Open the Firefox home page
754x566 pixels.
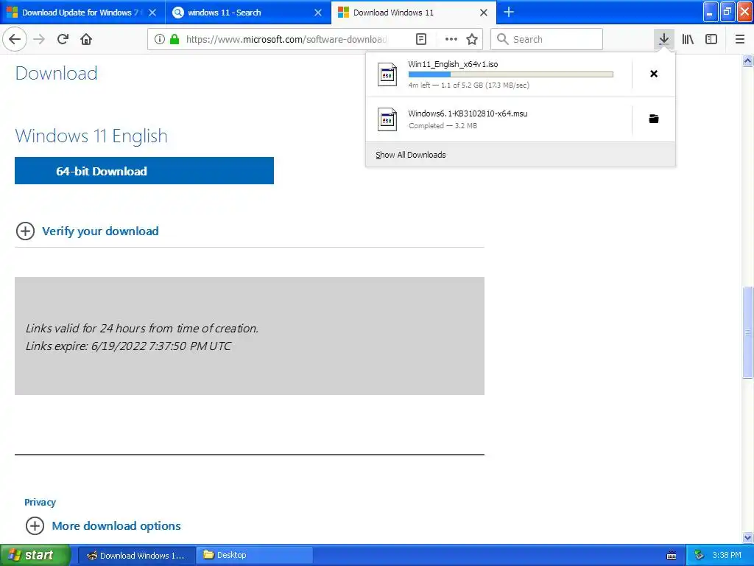(x=86, y=39)
